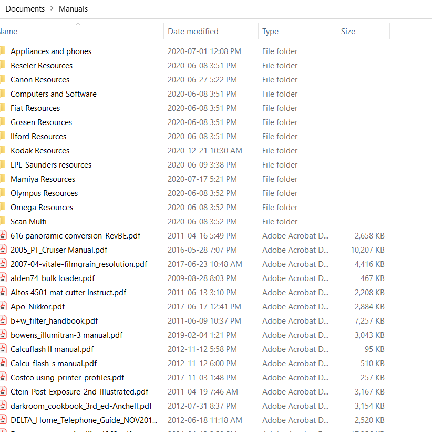Select the Olympus Resources folder name

tap(44, 193)
